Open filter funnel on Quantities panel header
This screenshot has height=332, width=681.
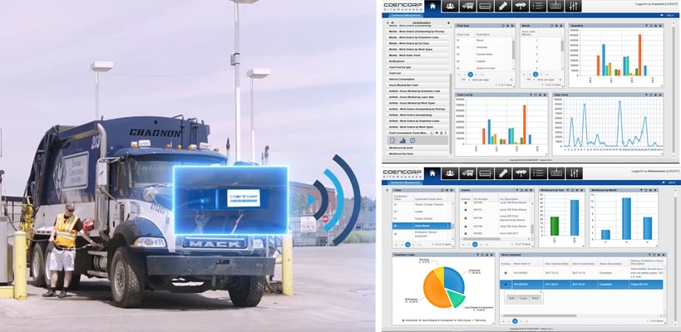[x=646, y=26]
